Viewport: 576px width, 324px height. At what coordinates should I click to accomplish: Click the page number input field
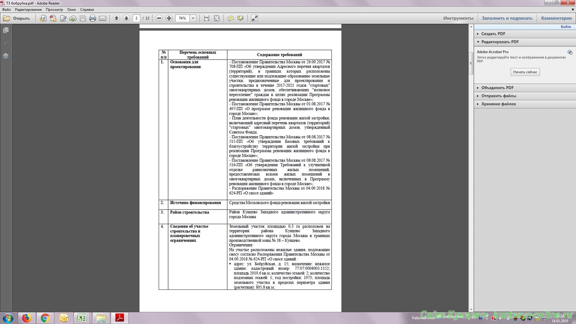coord(136,18)
